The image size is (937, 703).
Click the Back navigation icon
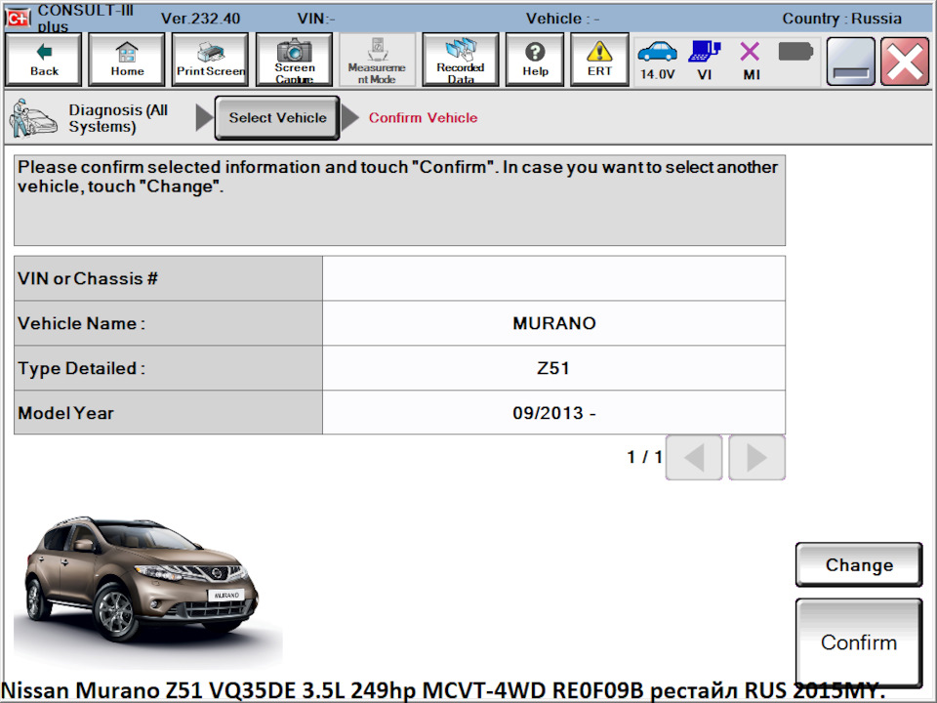point(43,59)
